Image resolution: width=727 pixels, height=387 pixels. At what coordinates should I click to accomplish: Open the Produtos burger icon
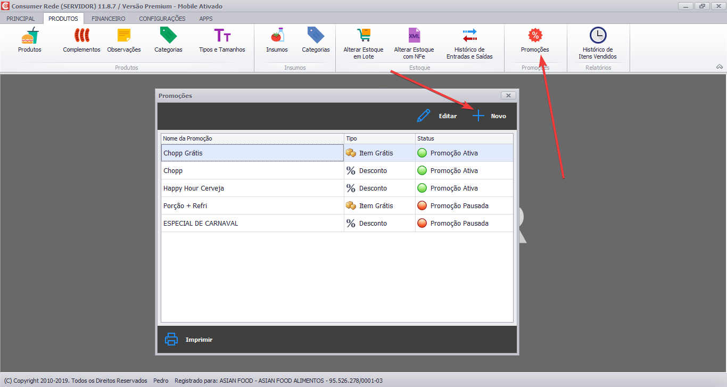[30, 36]
